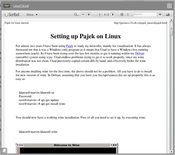The image size is (175, 155).
Task: Open the More dropdown menu
Action: point(32,15)
